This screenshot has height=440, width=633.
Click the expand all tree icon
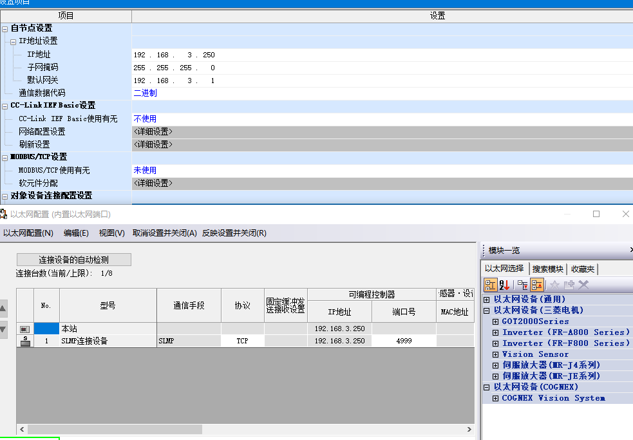coord(522,285)
